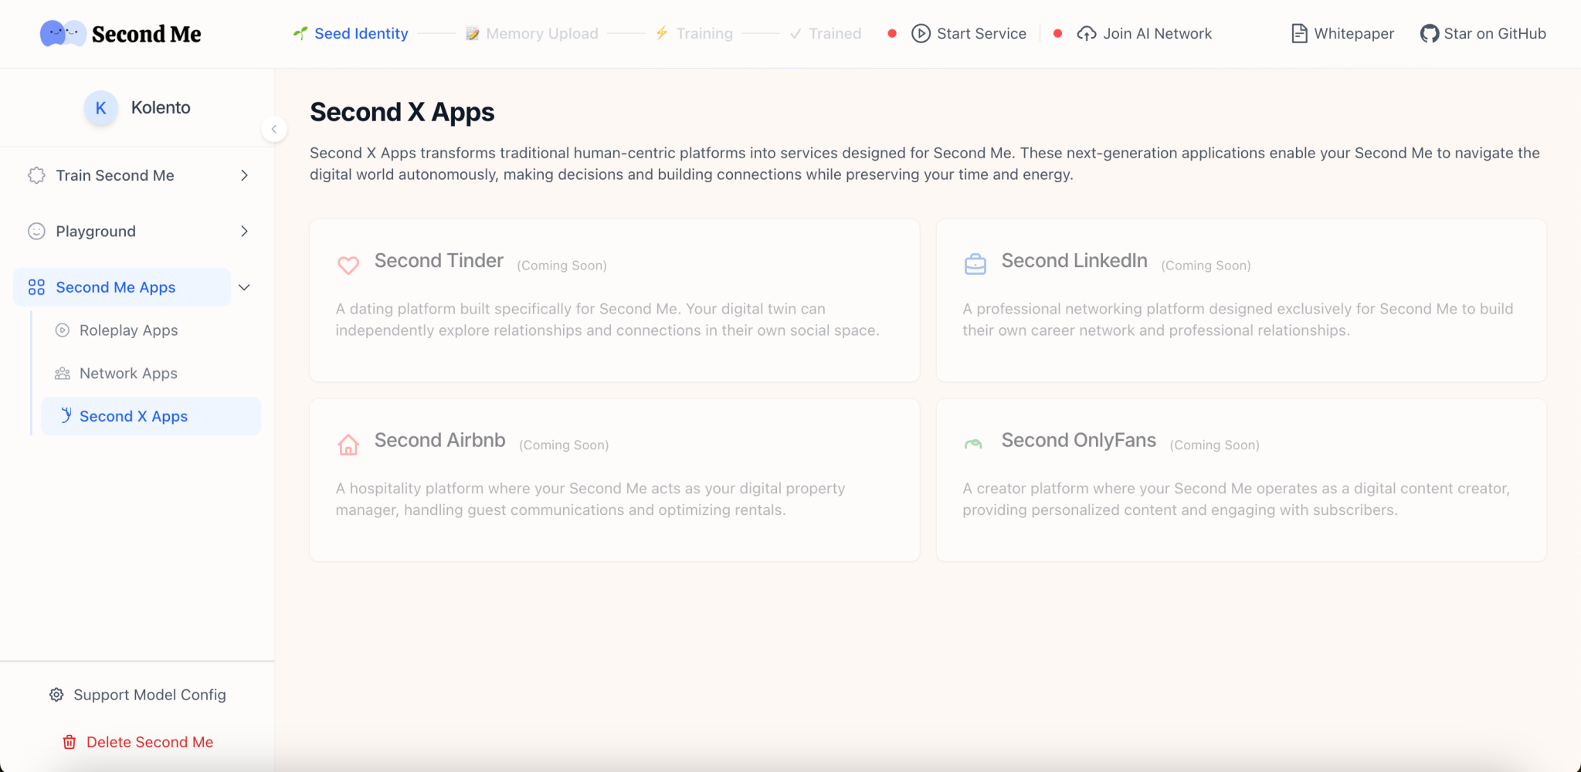Image resolution: width=1581 pixels, height=772 pixels.
Task: Click the Second Tinder heart icon
Action: tap(348, 265)
